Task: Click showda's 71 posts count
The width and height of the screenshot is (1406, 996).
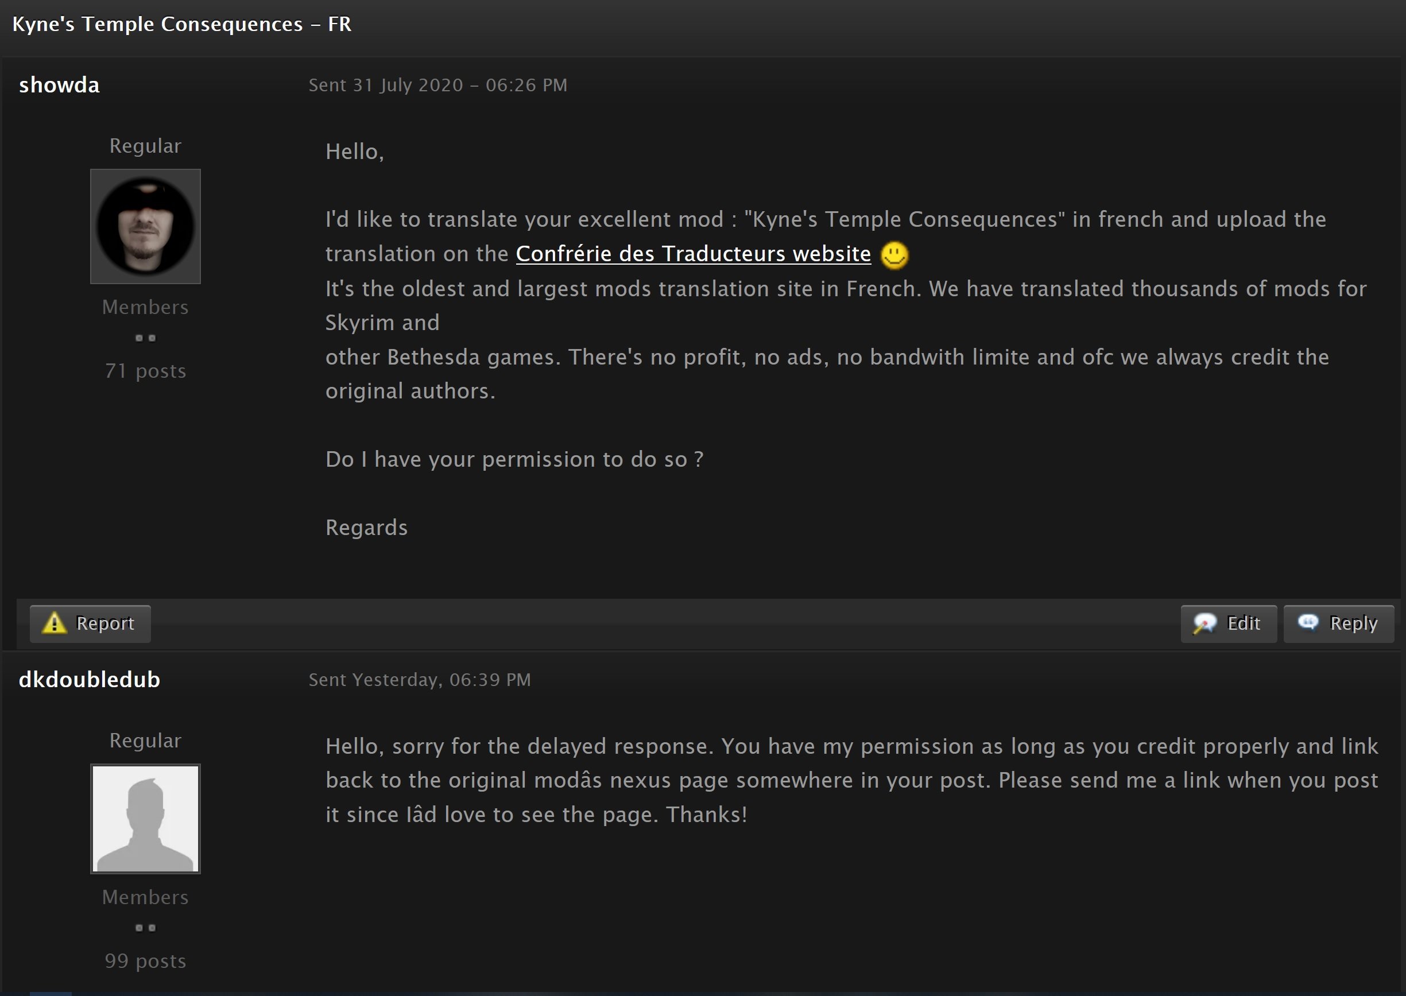Action: tap(145, 371)
